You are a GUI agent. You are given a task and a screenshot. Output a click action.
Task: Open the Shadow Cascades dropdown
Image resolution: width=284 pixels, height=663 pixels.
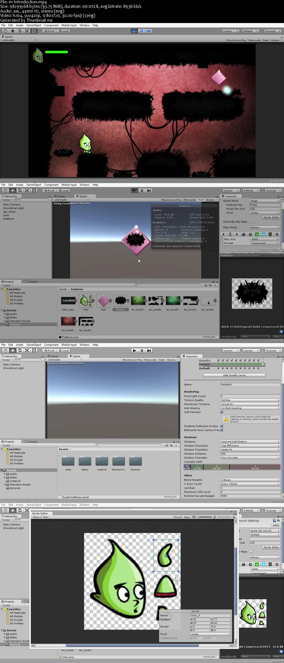[250, 458]
